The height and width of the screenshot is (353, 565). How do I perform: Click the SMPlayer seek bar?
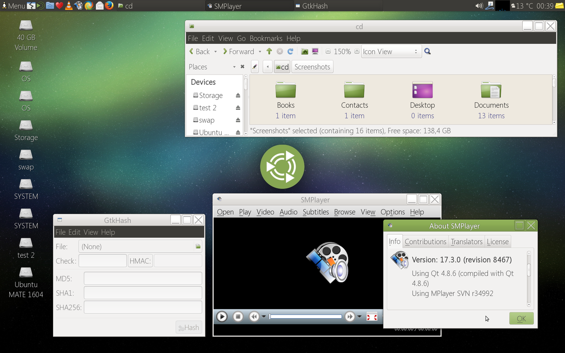[x=305, y=316]
